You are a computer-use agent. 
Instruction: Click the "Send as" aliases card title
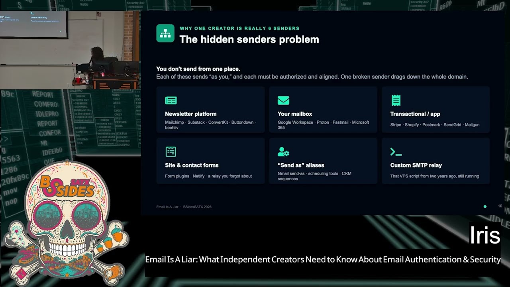301,165
